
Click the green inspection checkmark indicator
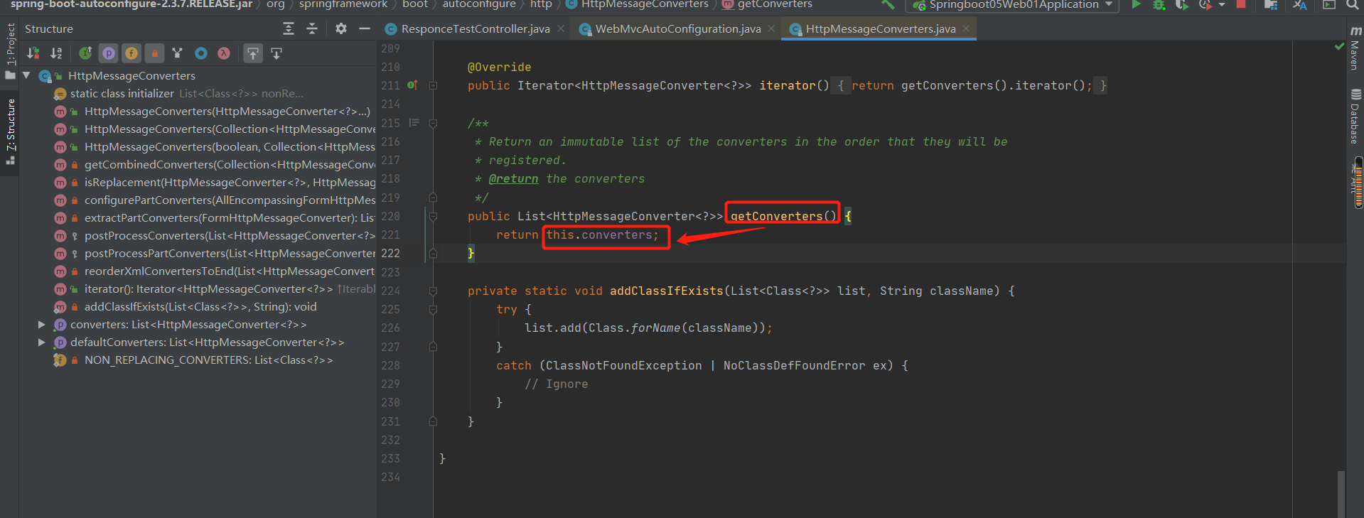[x=1339, y=47]
